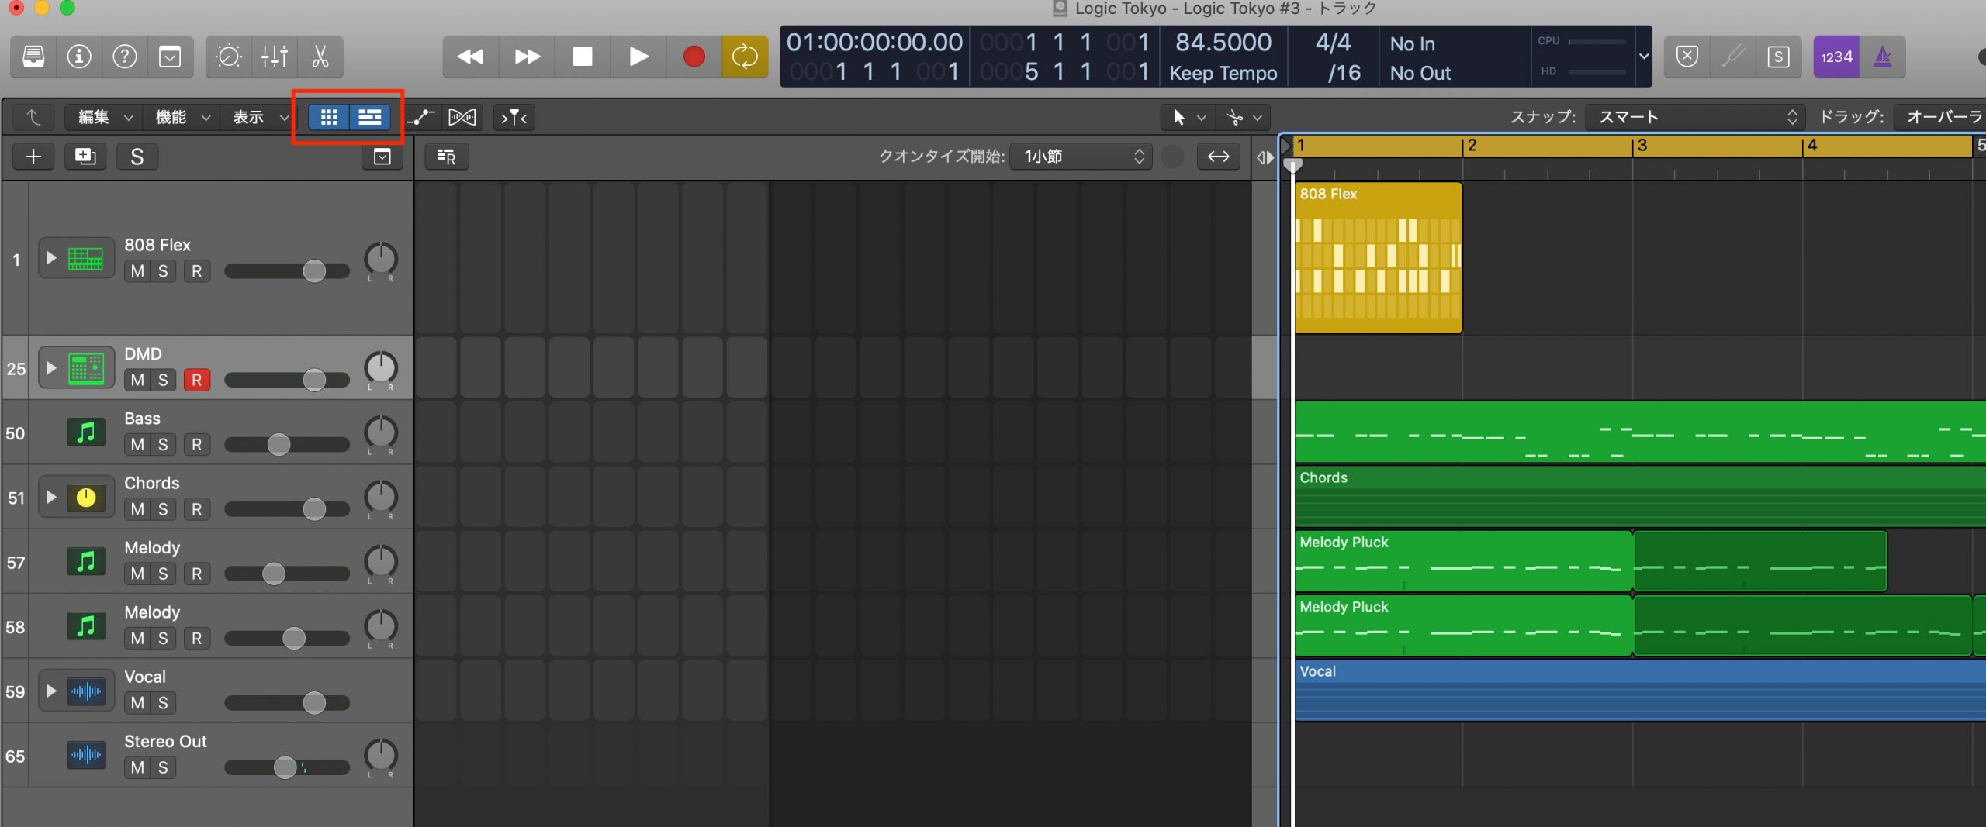Open the 表示 menu
This screenshot has height=827, width=1986.
pos(260,117)
